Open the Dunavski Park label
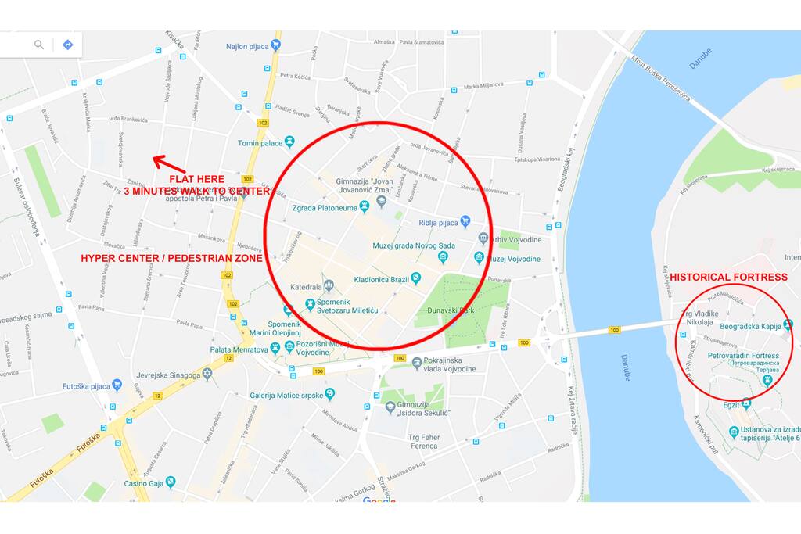Viewport: 801px width, 534px height. pyautogui.click(x=451, y=310)
